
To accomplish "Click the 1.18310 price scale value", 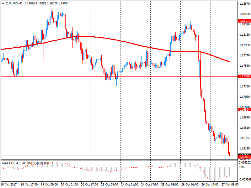I will [244, 24].
